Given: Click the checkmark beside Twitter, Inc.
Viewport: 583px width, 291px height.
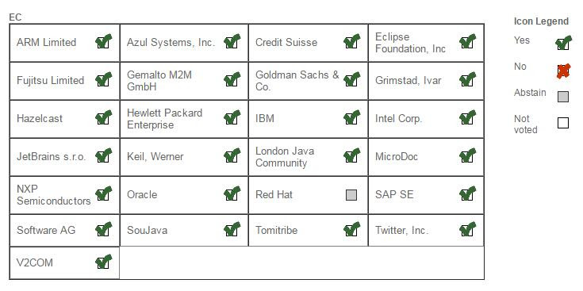Looking at the screenshot, I should pos(467,229).
